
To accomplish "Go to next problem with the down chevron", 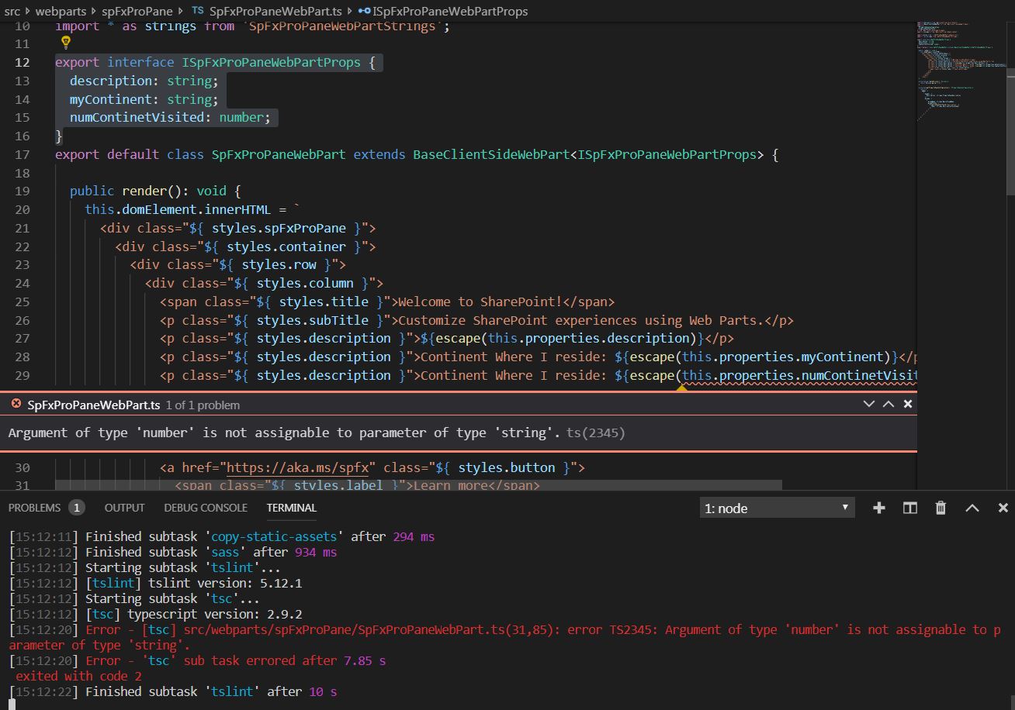I will pyautogui.click(x=869, y=404).
